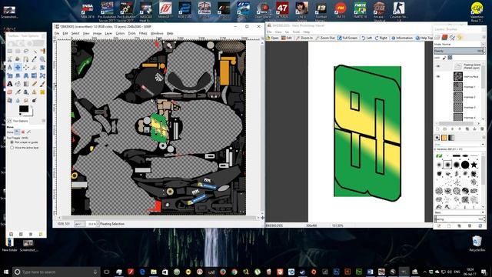This screenshot has height=277, width=492.
Task: Set Move mode to path
Action: (28, 132)
